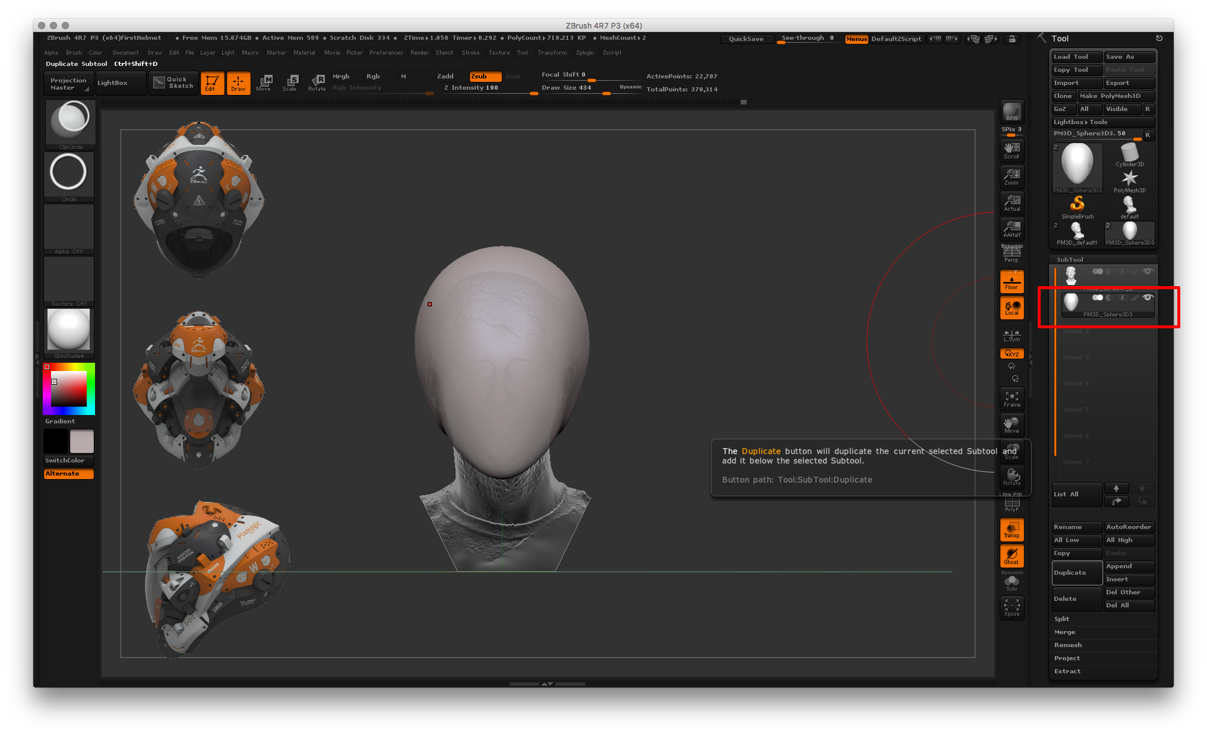
Task: Open Quick Sketch mode
Action: tap(173, 83)
